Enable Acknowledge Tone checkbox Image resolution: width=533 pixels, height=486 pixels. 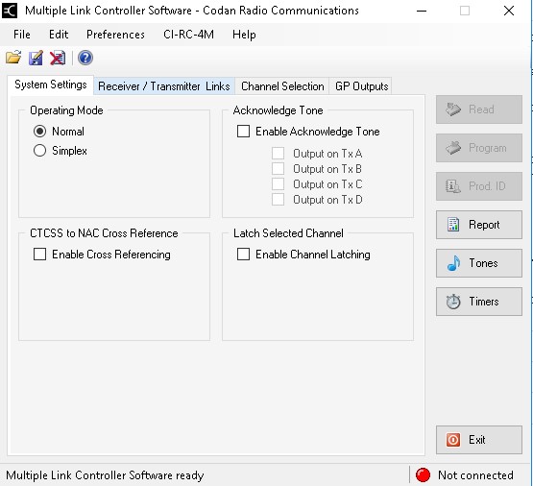pyautogui.click(x=243, y=132)
